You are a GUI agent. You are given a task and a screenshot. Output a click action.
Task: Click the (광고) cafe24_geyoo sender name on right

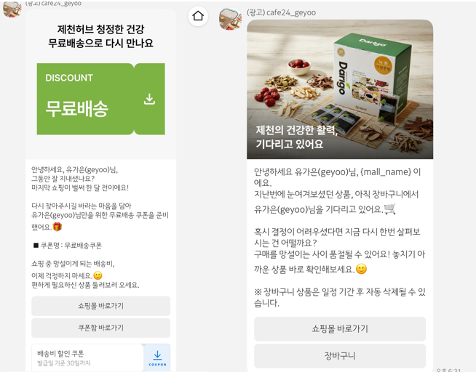point(281,13)
